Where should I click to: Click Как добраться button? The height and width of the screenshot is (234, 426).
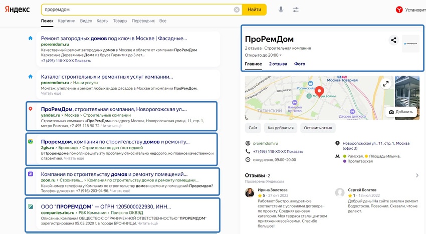[281, 128]
